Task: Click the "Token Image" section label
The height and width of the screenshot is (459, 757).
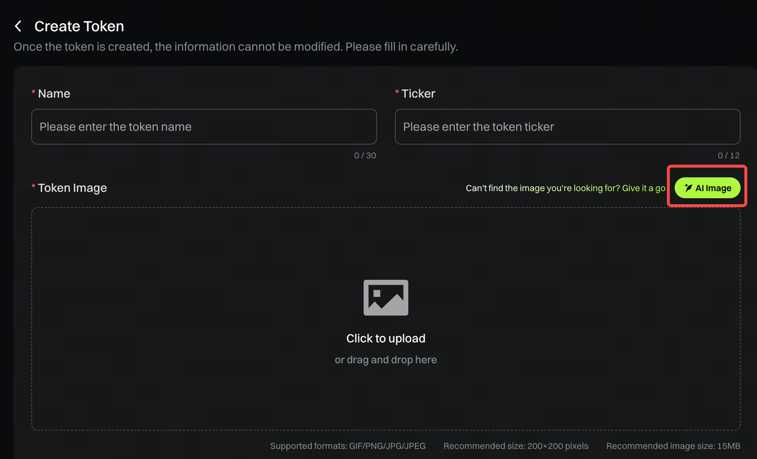Action: 72,188
